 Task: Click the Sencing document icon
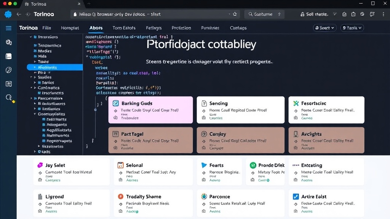[204, 103]
